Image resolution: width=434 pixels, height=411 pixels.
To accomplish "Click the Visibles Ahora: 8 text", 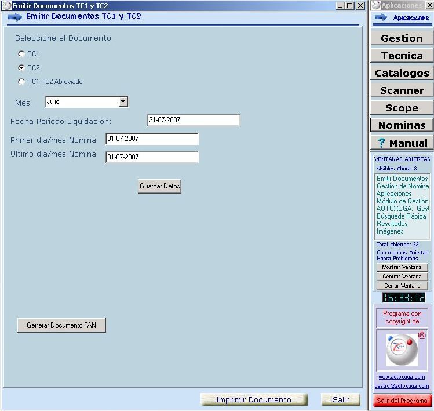I will [396, 168].
